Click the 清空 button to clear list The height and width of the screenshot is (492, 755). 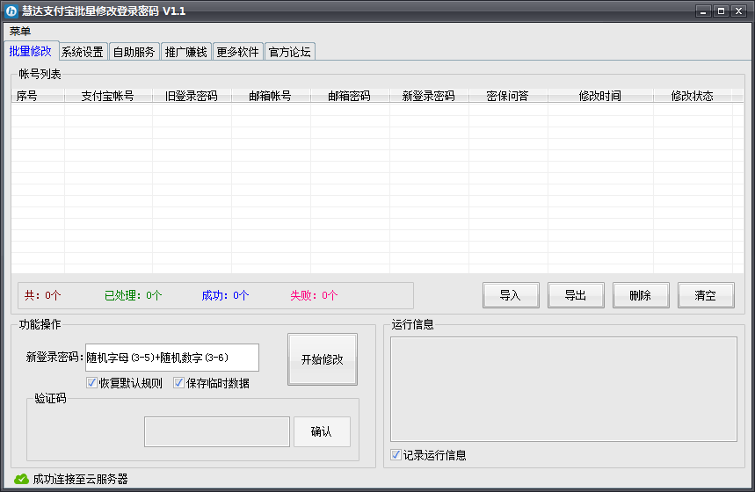coord(705,295)
